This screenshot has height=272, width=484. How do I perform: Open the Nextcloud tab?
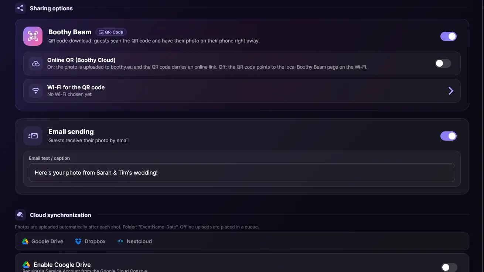coord(134,241)
